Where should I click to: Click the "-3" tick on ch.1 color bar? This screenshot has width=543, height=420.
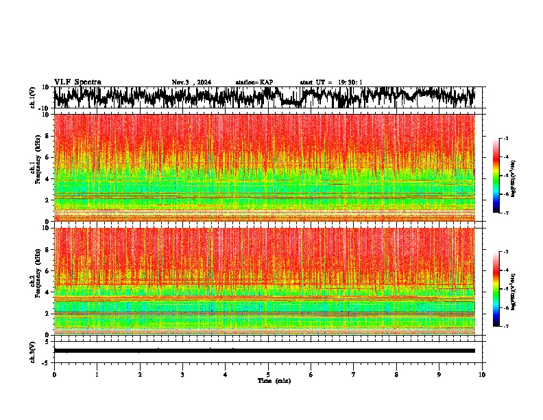click(x=505, y=139)
